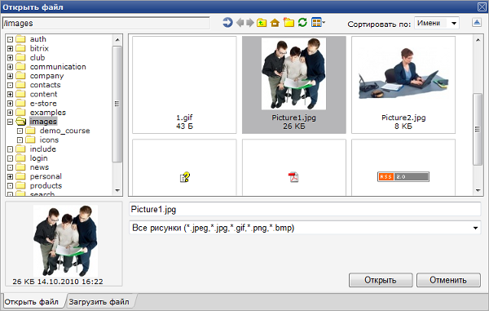Expand the company folder node

click(x=10, y=76)
